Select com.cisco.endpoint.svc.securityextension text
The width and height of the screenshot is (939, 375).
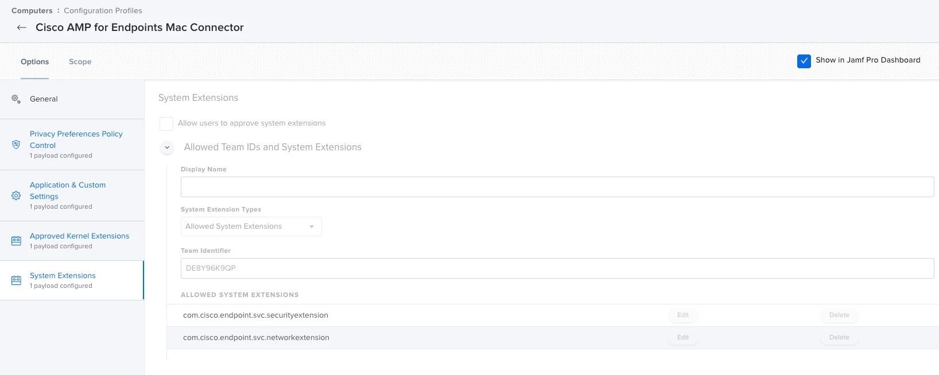pyautogui.click(x=255, y=315)
